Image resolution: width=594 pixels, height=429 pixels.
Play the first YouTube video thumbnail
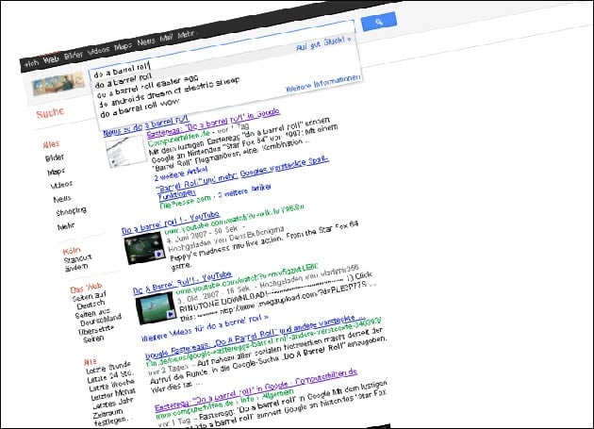click(145, 248)
